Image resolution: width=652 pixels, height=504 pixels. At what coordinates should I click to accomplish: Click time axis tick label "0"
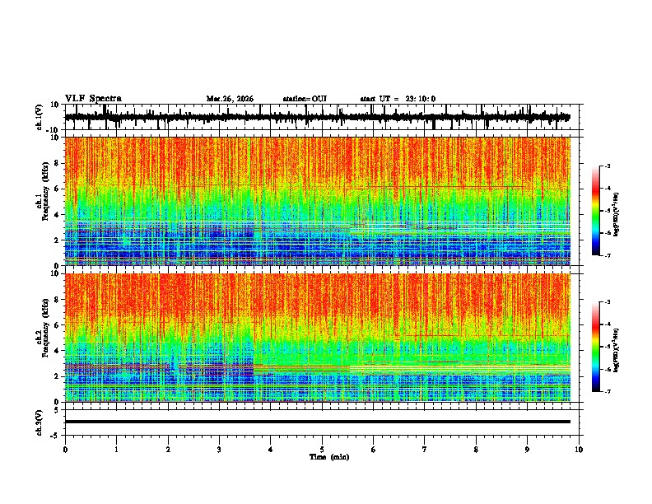65,450
